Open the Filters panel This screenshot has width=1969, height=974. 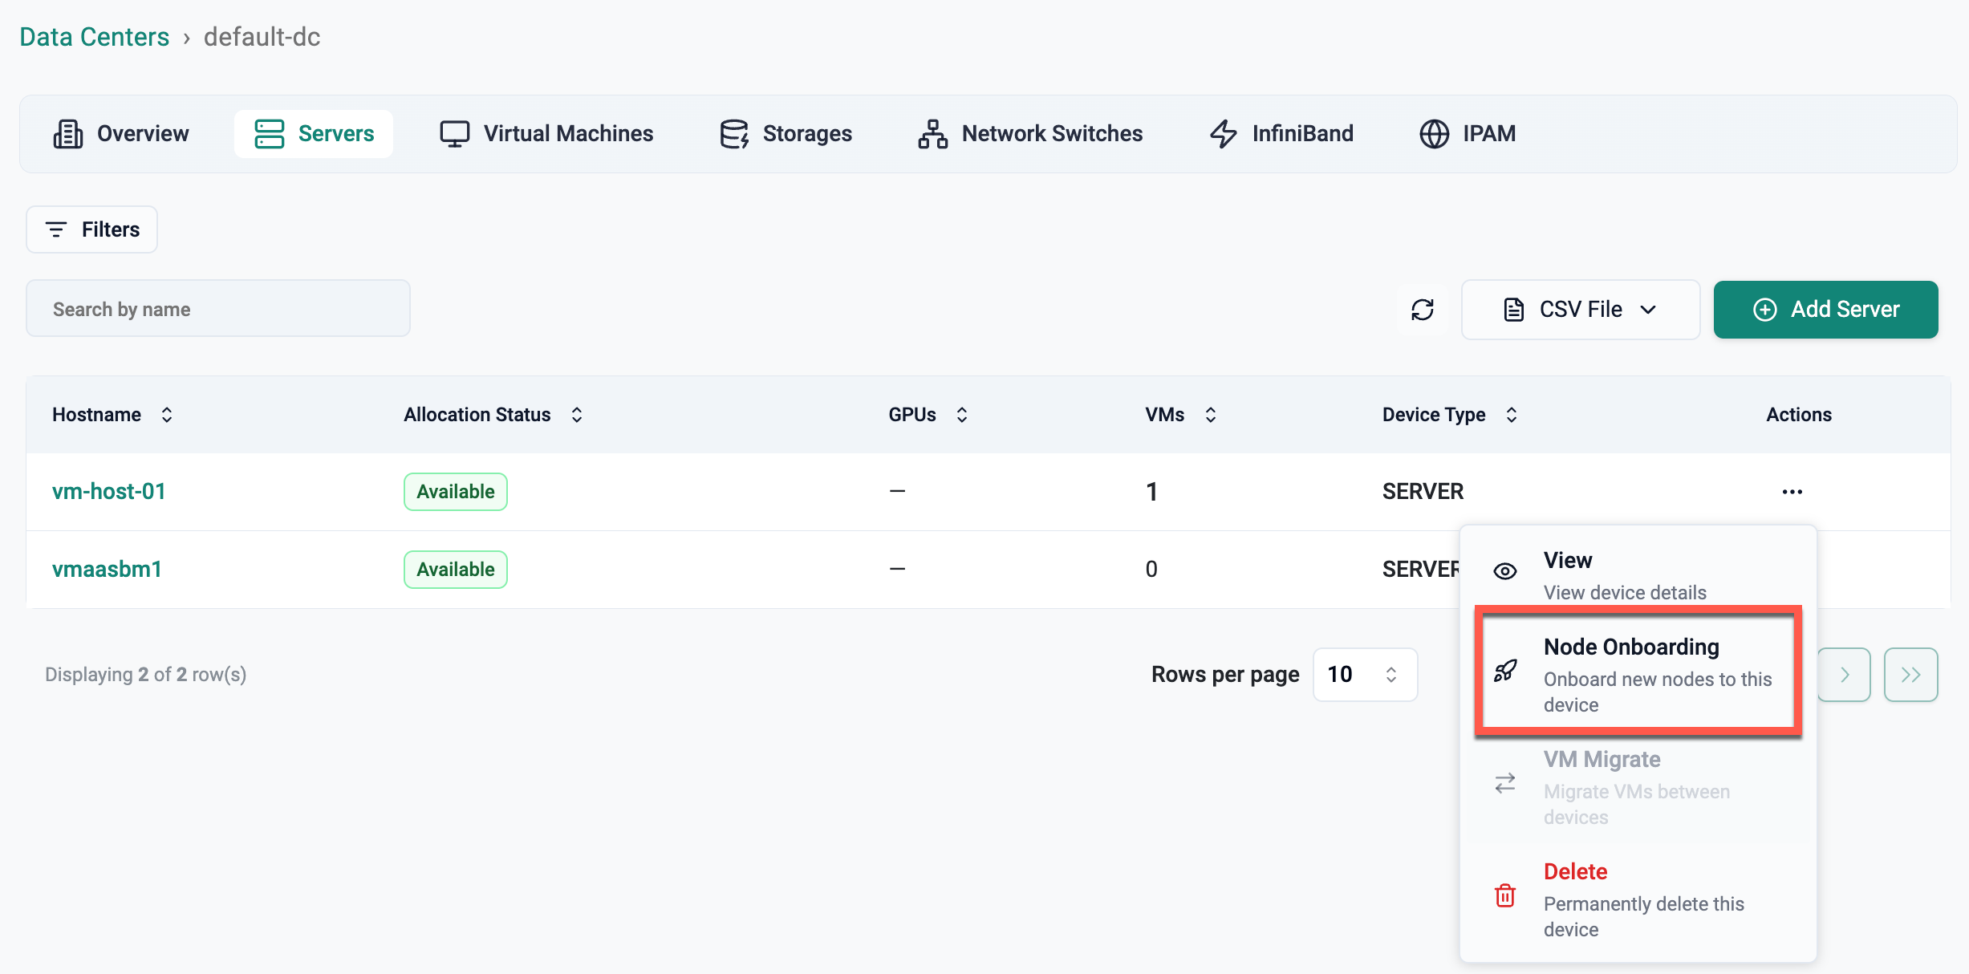pyautogui.click(x=92, y=229)
